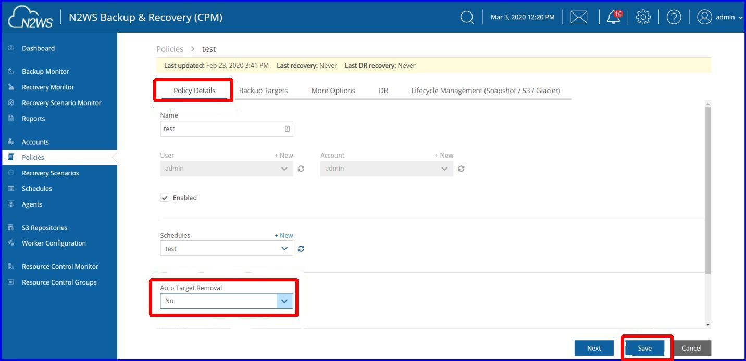This screenshot has height=361, width=746.
Task: Switch to the Lifecycle Management tab
Action: tap(486, 91)
